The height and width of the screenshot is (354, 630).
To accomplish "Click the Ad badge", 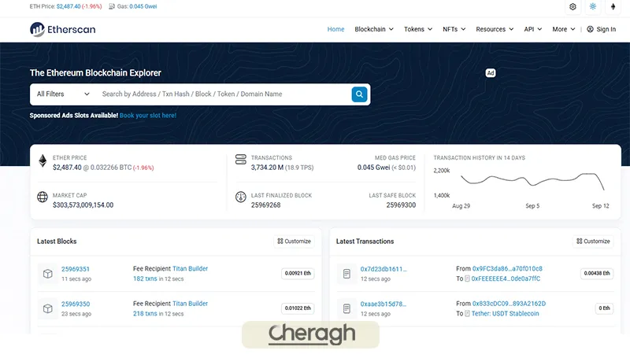I will point(491,73).
